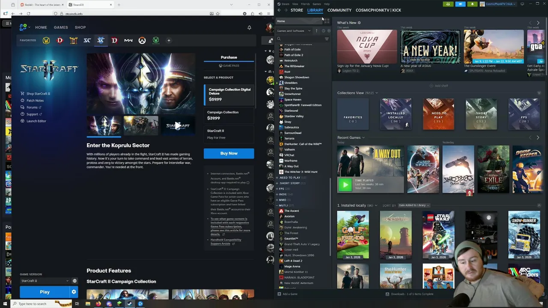This screenshot has height=308, width=548.
Task: Switch Steam library to grid view
Action: click(x=327, y=21)
